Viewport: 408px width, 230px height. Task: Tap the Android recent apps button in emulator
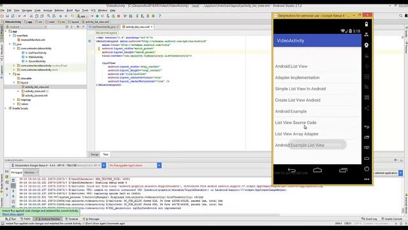[343, 171]
